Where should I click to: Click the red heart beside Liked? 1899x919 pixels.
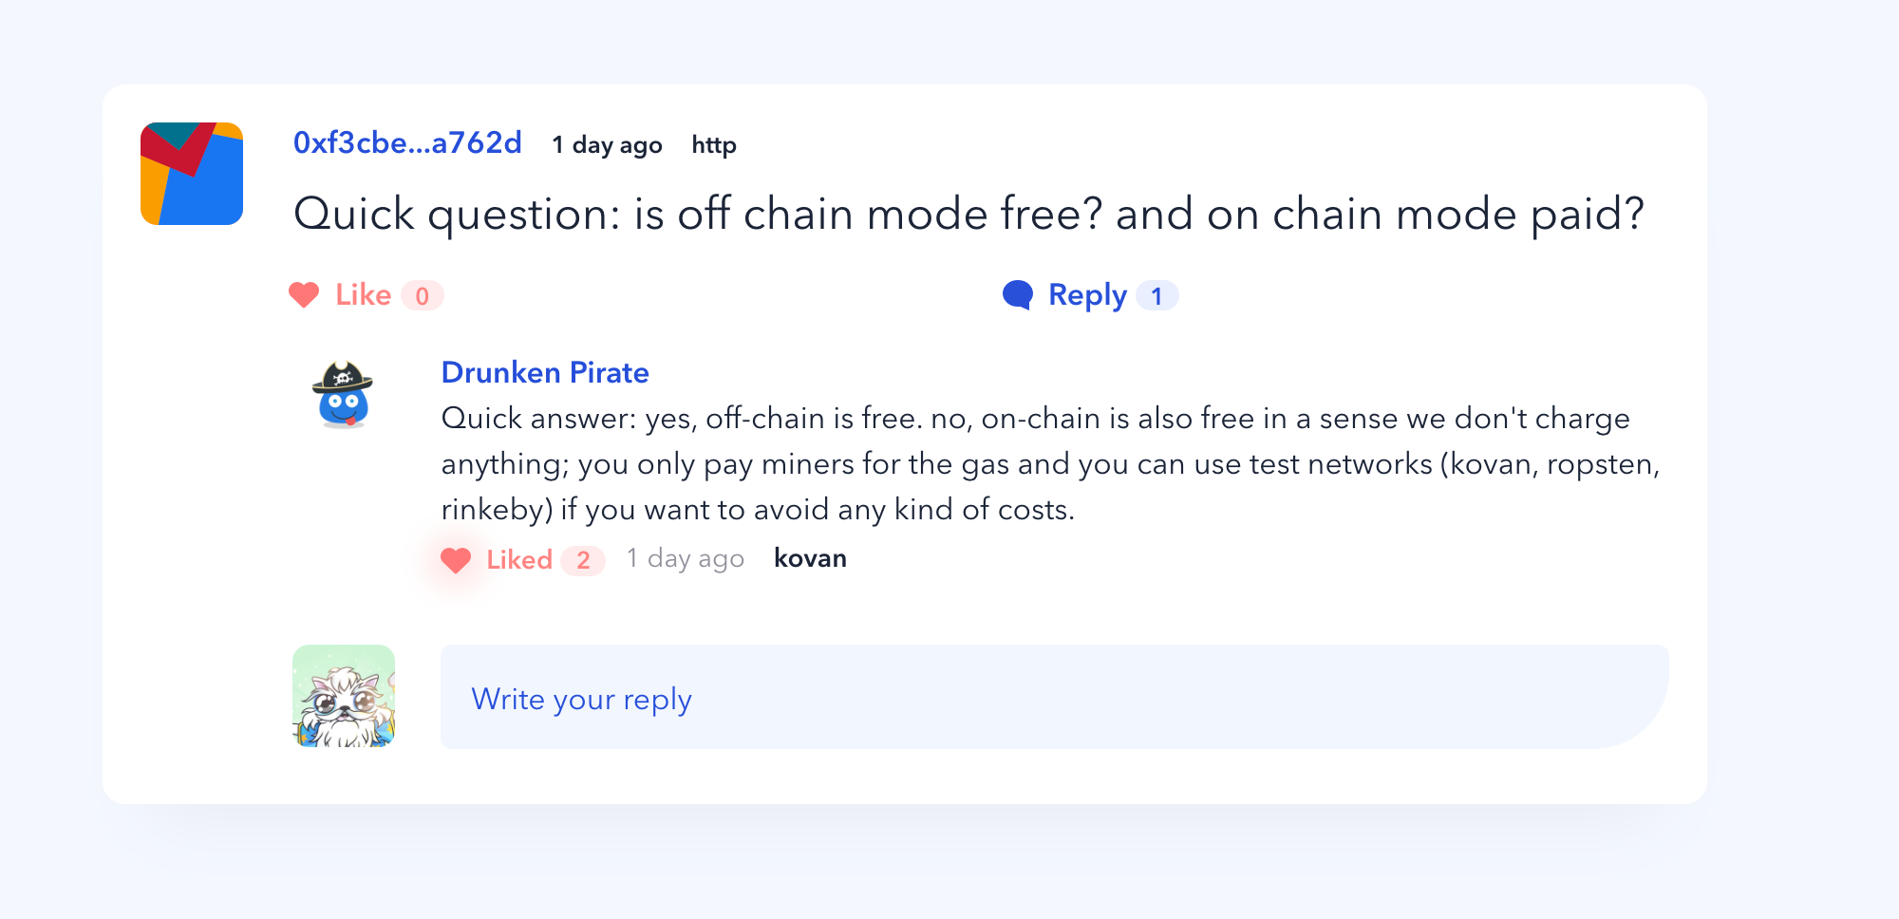456,560
